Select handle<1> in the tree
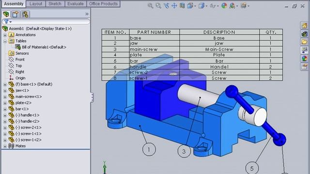The height and width of the screenshot is (174, 310). [27, 115]
